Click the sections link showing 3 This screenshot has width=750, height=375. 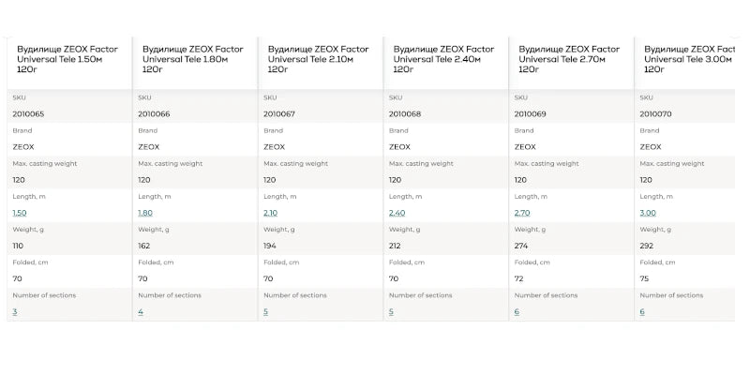[x=15, y=311]
